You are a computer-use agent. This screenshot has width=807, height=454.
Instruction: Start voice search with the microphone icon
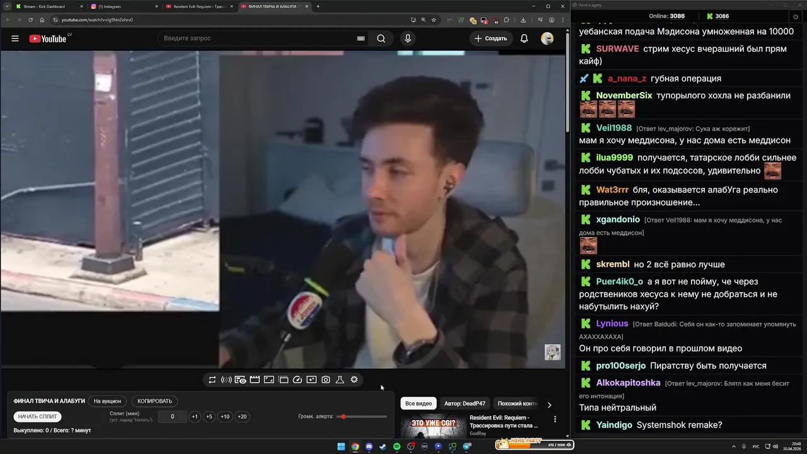[x=408, y=38]
